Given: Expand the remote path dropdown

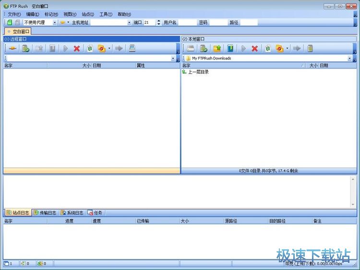Looking at the screenshot, I should coord(173,58).
